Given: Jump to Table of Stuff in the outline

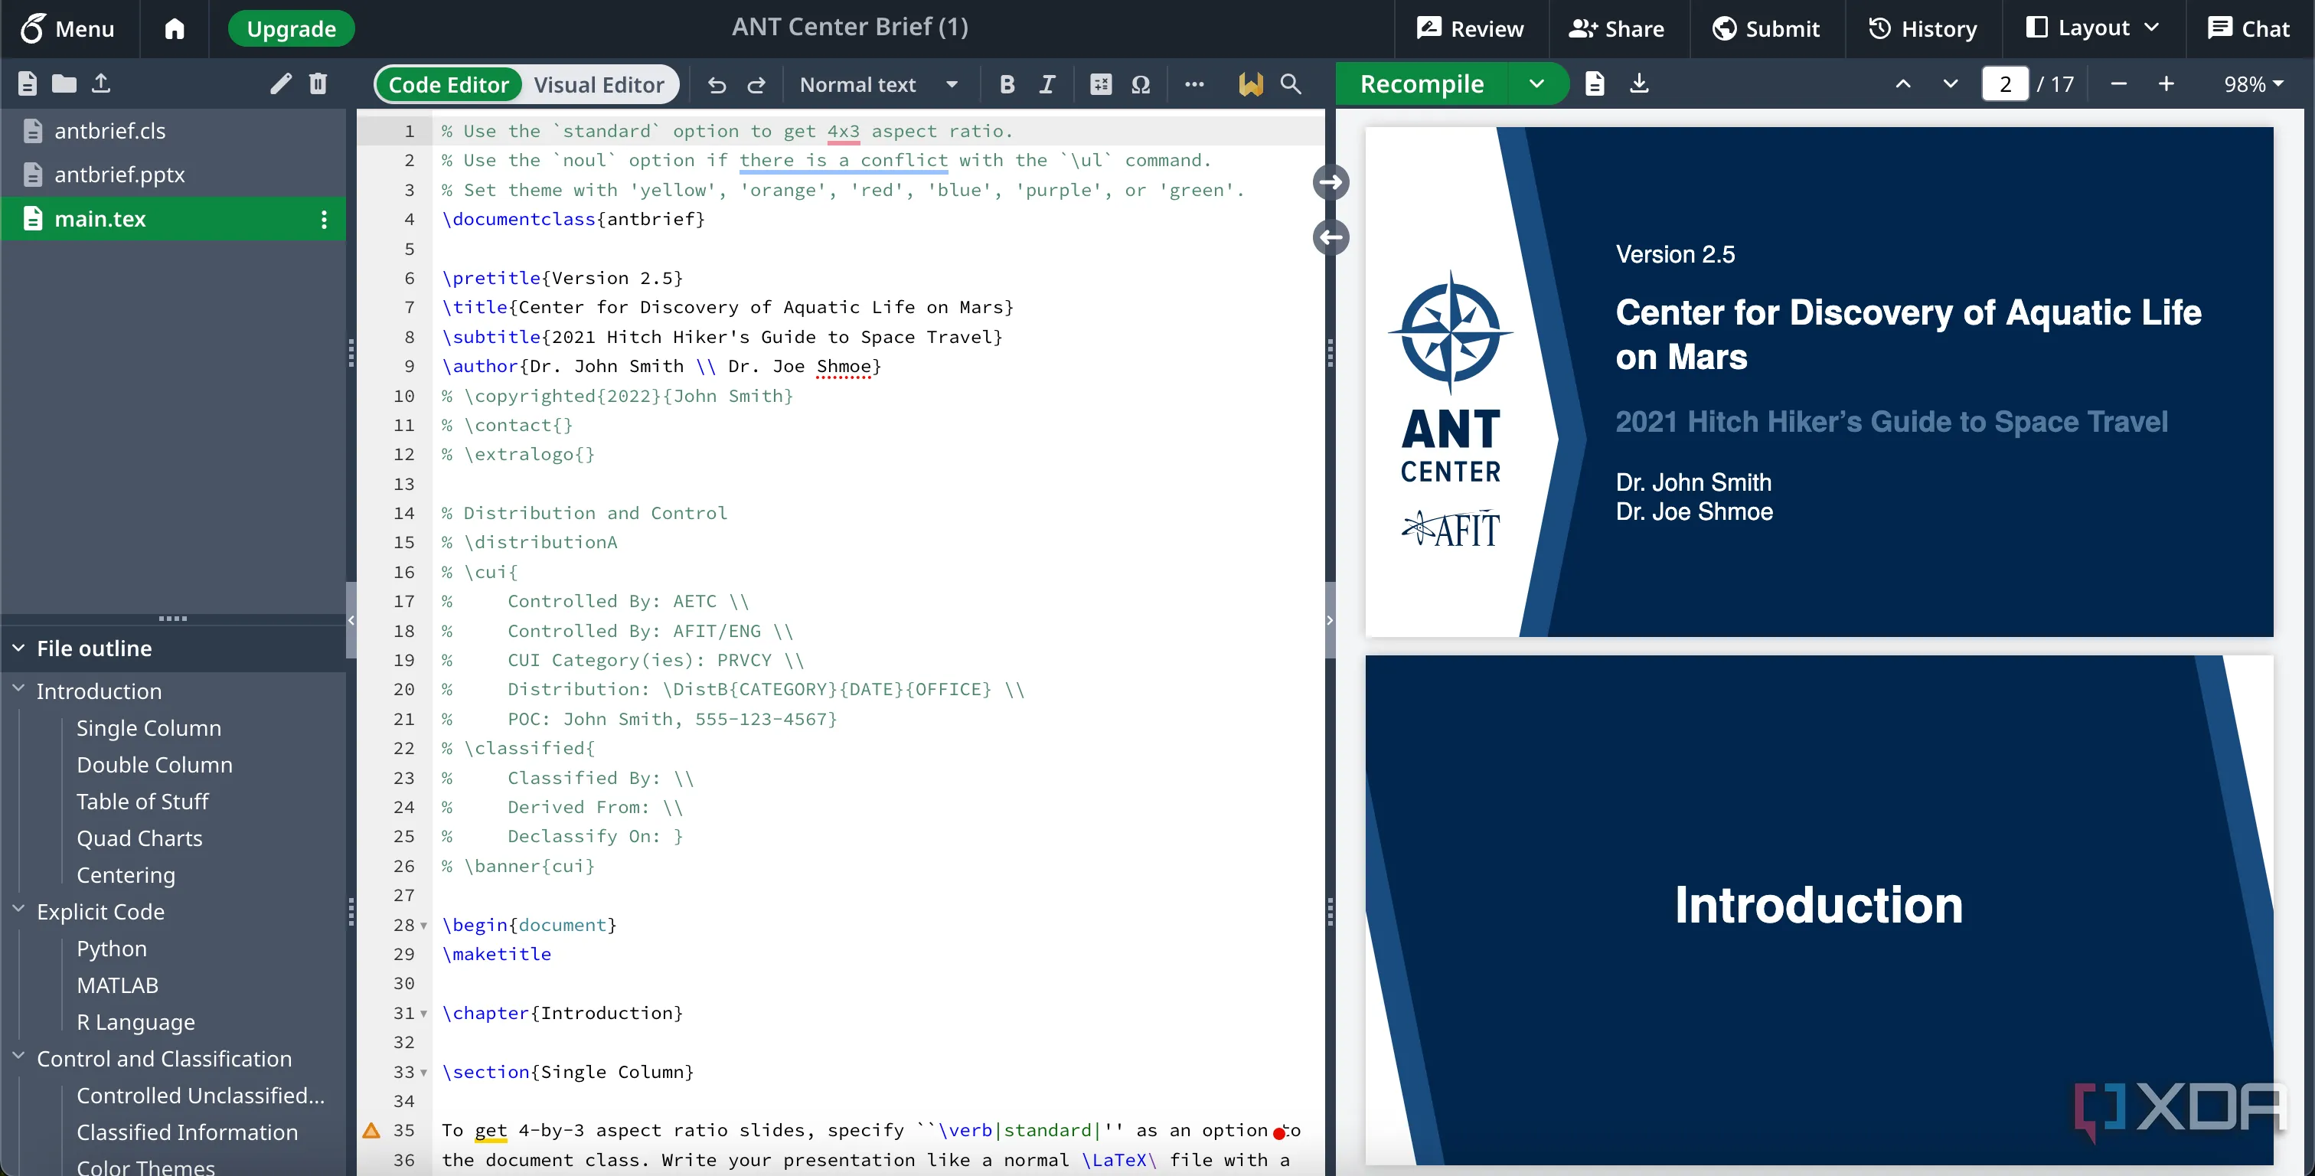Looking at the screenshot, I should [142, 802].
